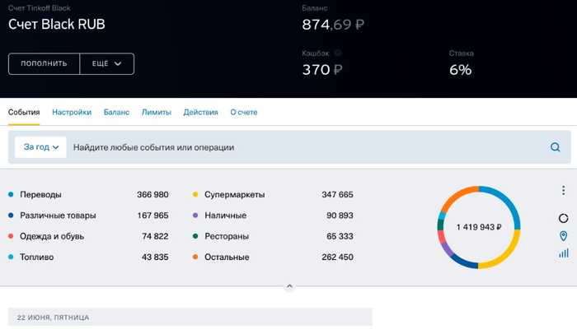Click the search magnifier icon
The image size is (577, 329).
coord(556,147)
